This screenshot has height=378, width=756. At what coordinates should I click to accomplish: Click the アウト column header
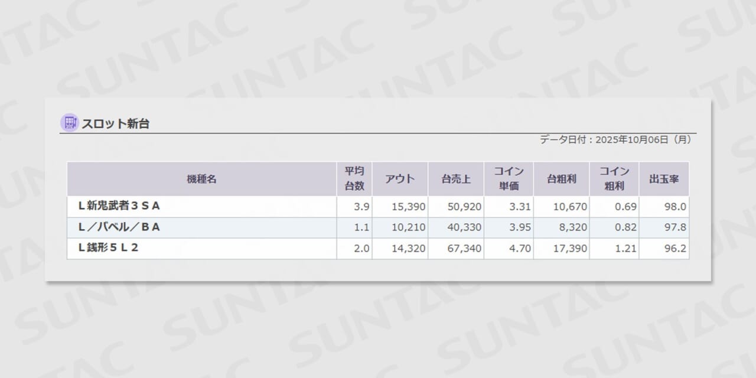(x=400, y=179)
